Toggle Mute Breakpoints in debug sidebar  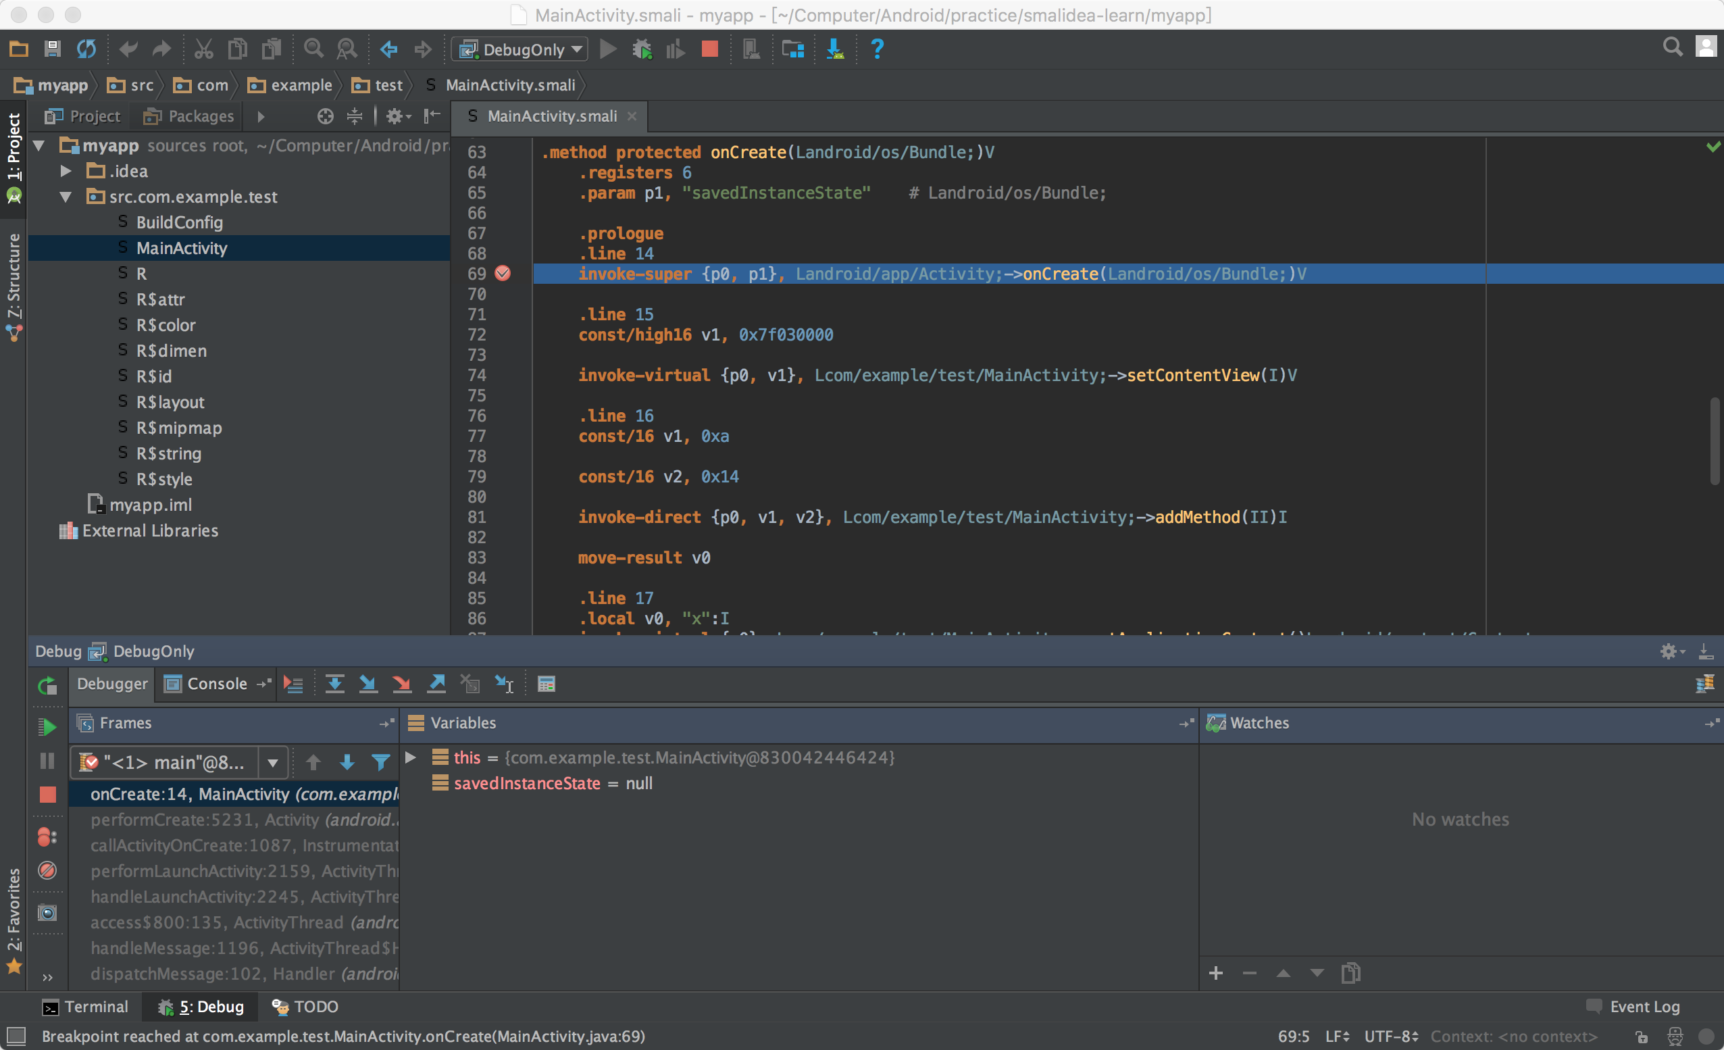[47, 870]
